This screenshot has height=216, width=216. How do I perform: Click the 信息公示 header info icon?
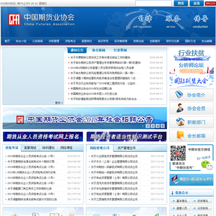coord(172,193)
